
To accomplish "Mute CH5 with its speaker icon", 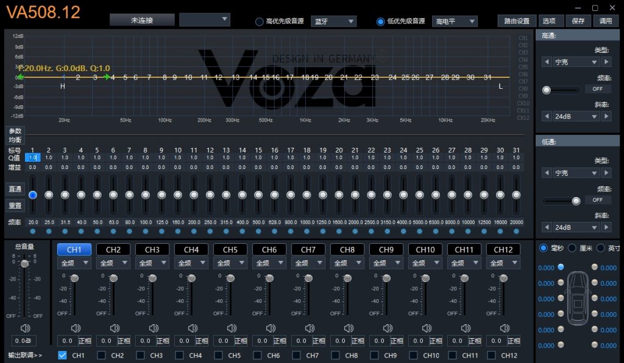I will point(232,328).
